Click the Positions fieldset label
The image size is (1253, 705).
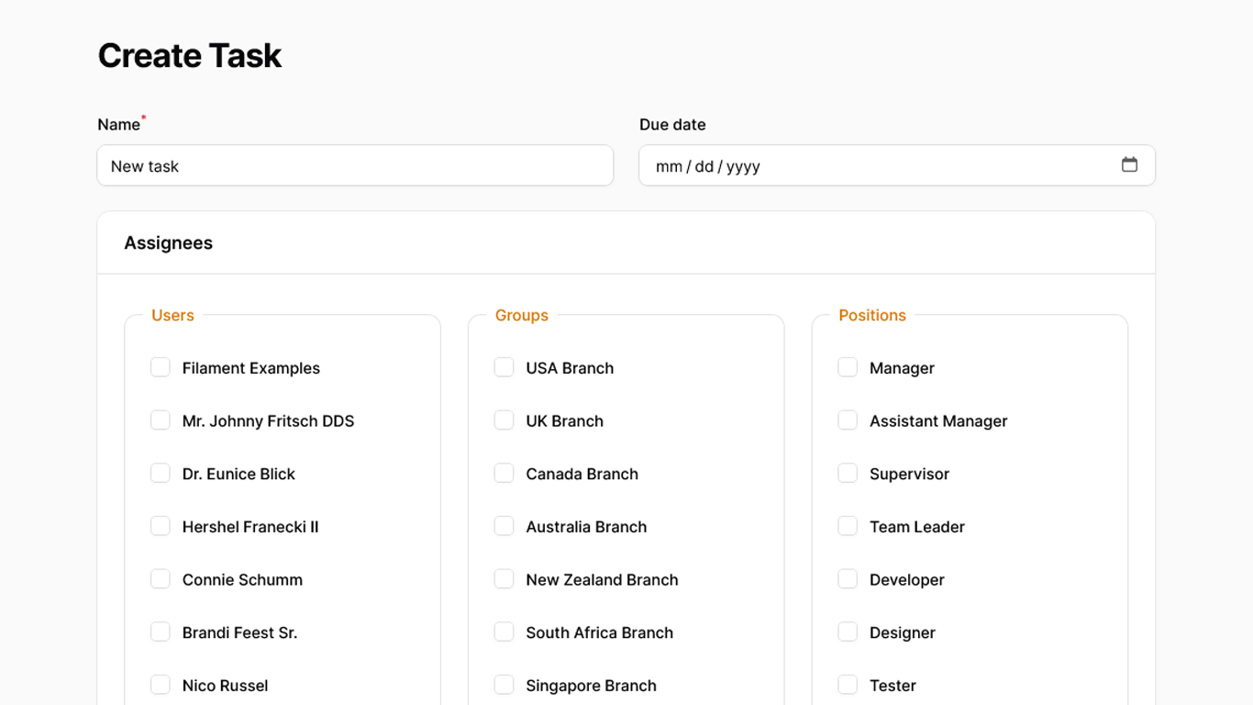pos(871,315)
